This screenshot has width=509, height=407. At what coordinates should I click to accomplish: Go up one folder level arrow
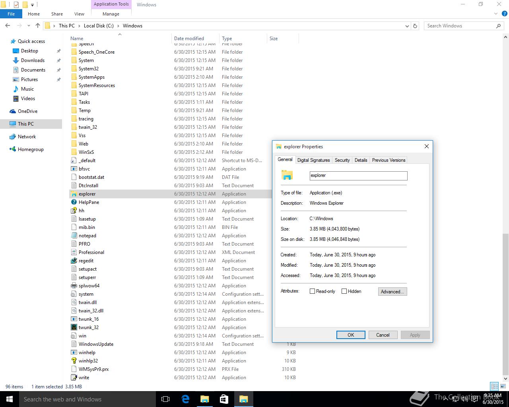[x=38, y=25]
